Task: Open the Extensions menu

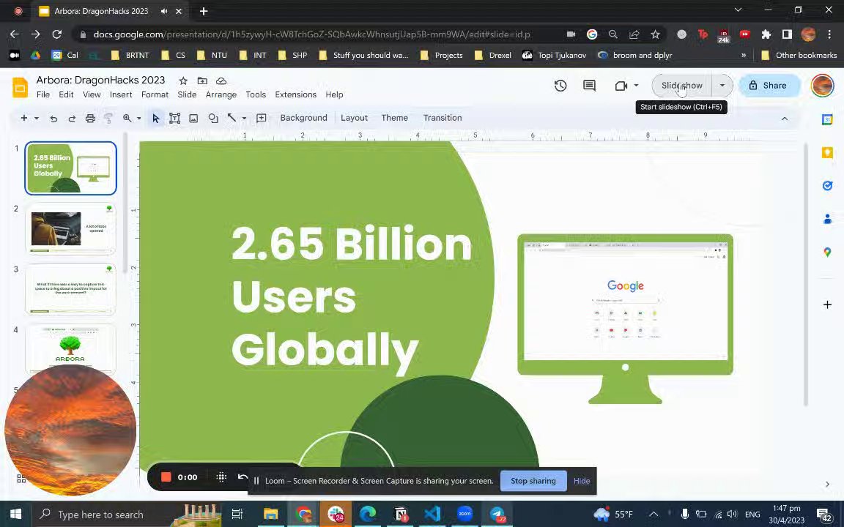Action: pos(295,94)
